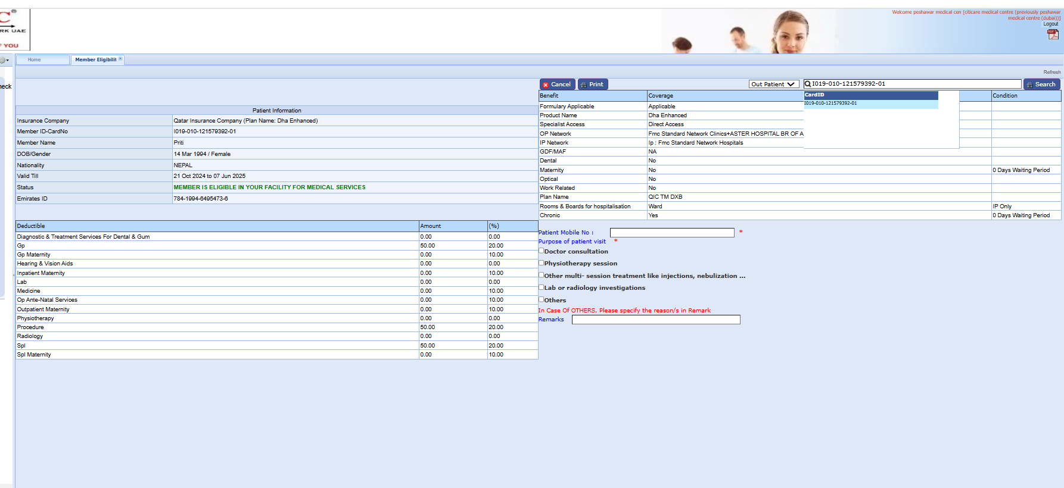Click the Refresh link
This screenshot has width=1064, height=488.
(1051, 72)
